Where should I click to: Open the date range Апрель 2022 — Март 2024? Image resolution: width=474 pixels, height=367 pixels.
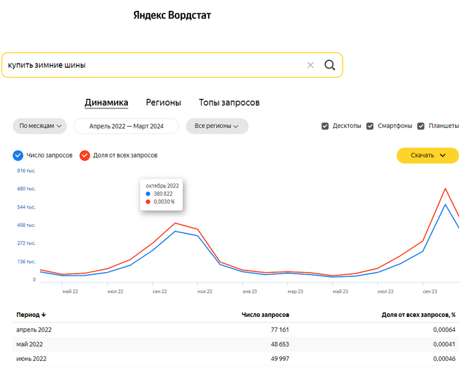click(x=126, y=126)
